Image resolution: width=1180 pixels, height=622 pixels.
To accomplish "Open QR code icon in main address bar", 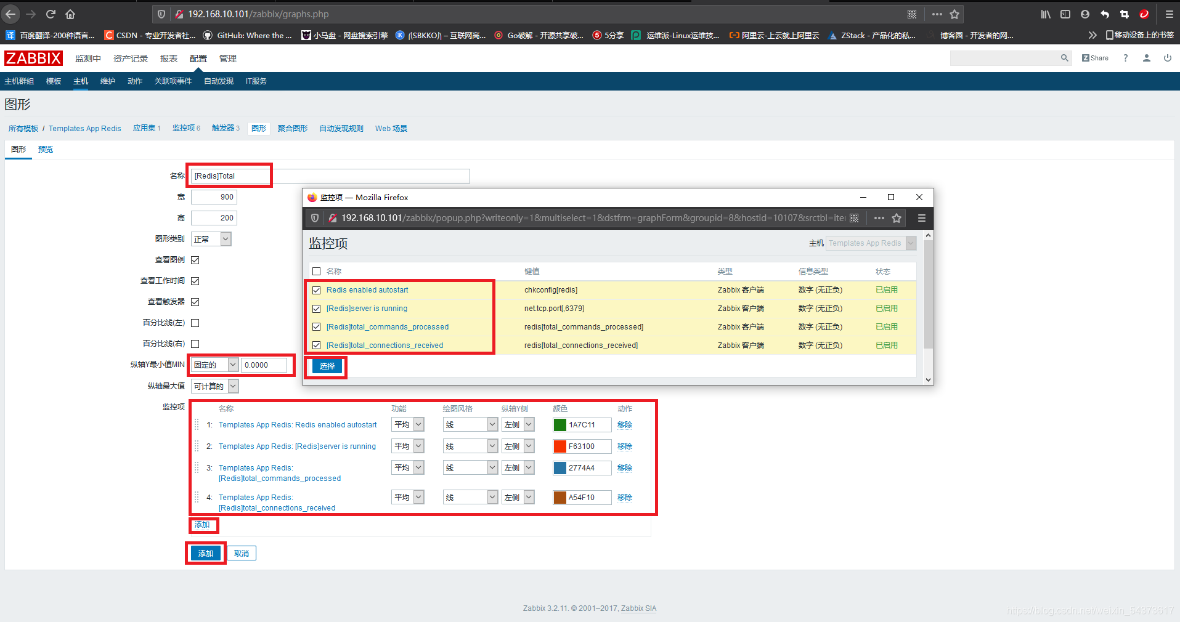I will pos(912,14).
